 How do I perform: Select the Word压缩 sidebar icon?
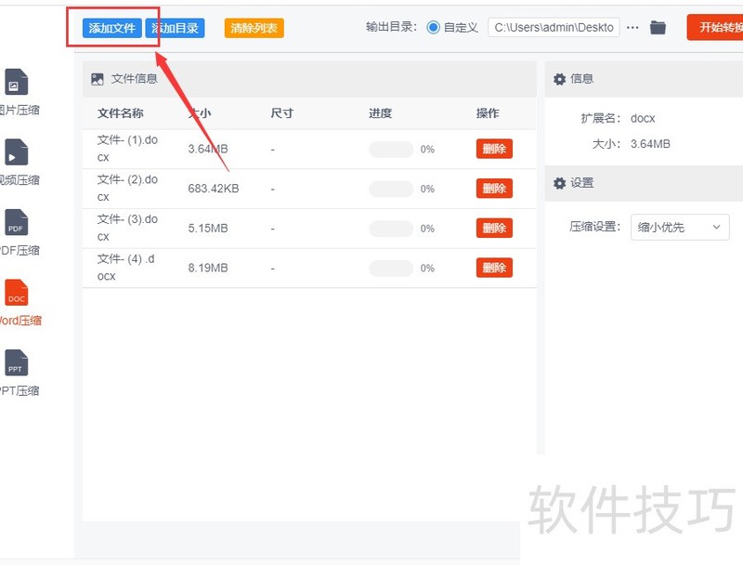click(x=17, y=297)
